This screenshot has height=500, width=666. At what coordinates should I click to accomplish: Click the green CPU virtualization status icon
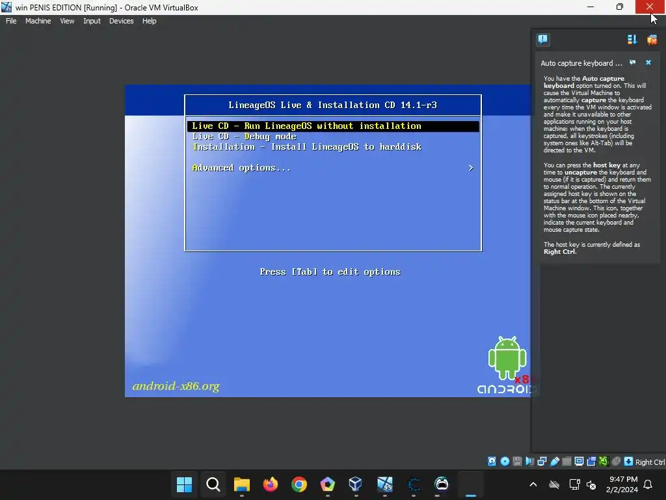[604, 462]
